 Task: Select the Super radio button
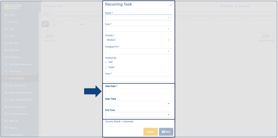pos(106,67)
